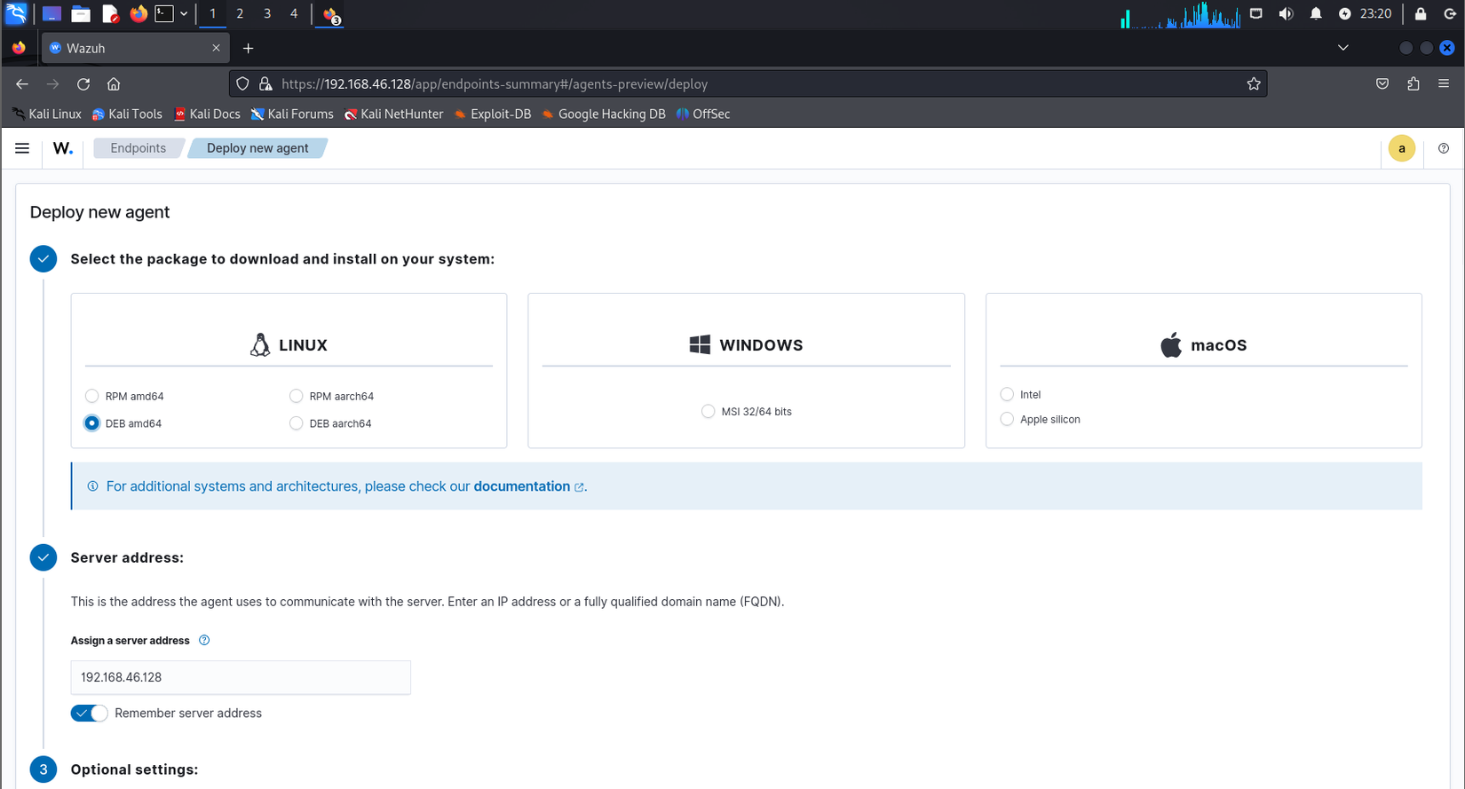View site security info via padlock icon
The height and width of the screenshot is (789, 1465).
(265, 83)
